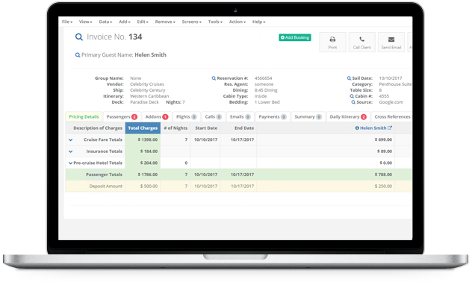Expand the Cruise Fare Totals row
The height and width of the screenshot is (282, 472).
point(70,140)
